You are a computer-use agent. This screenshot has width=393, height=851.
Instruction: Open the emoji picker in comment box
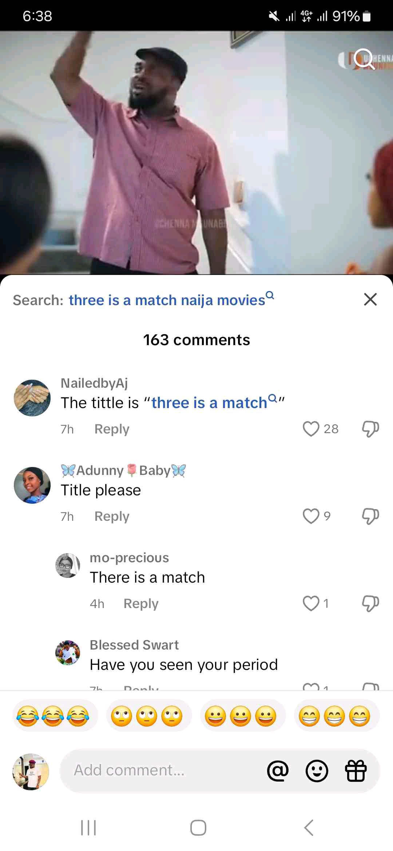[x=317, y=771]
